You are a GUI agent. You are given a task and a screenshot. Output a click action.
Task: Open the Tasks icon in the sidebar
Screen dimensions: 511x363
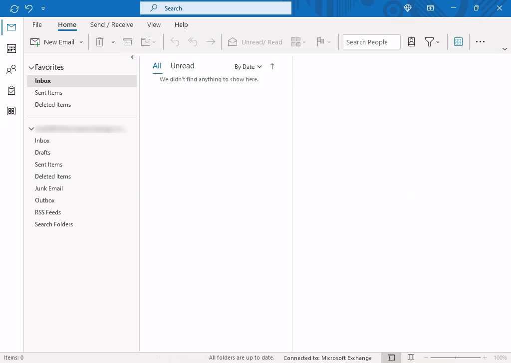pyautogui.click(x=11, y=90)
